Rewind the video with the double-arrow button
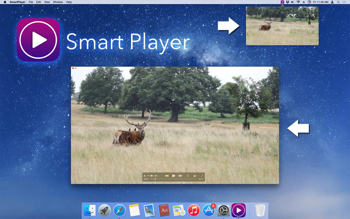 click(167, 176)
